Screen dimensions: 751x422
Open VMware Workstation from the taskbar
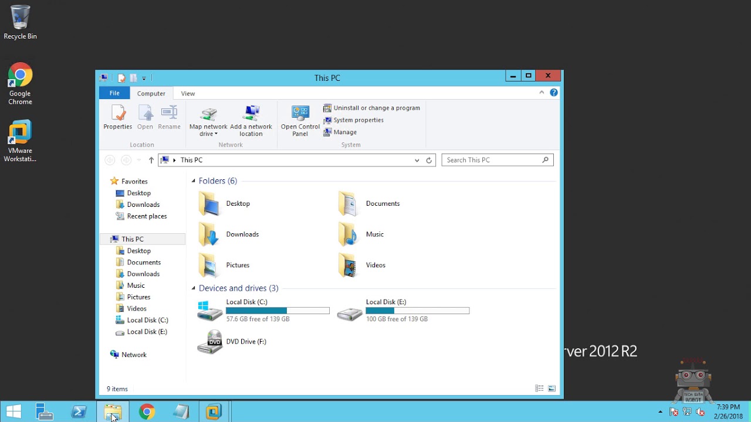tap(214, 411)
